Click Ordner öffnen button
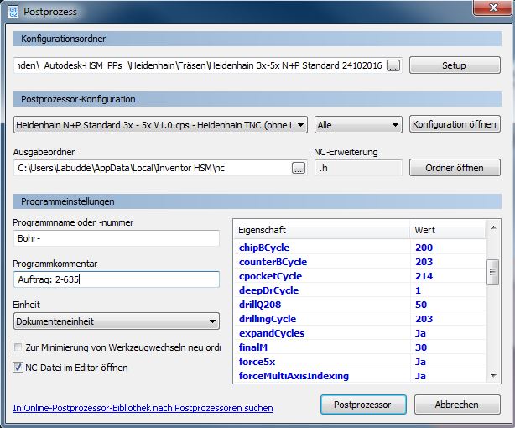515x428 pixels. coord(455,168)
